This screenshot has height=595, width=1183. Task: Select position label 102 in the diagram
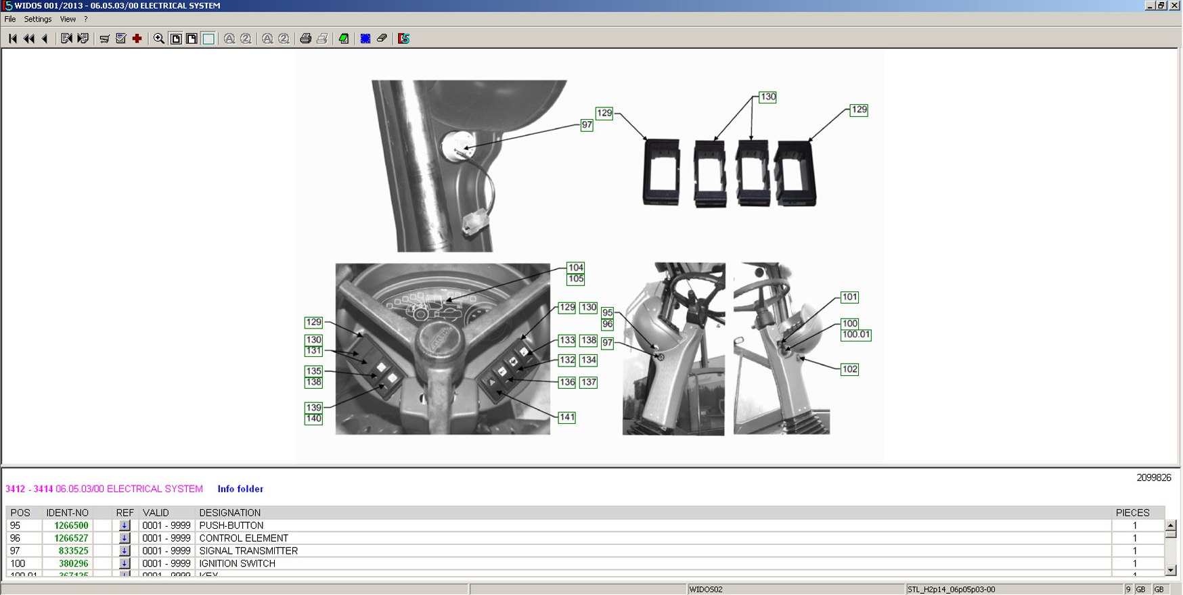[849, 369]
